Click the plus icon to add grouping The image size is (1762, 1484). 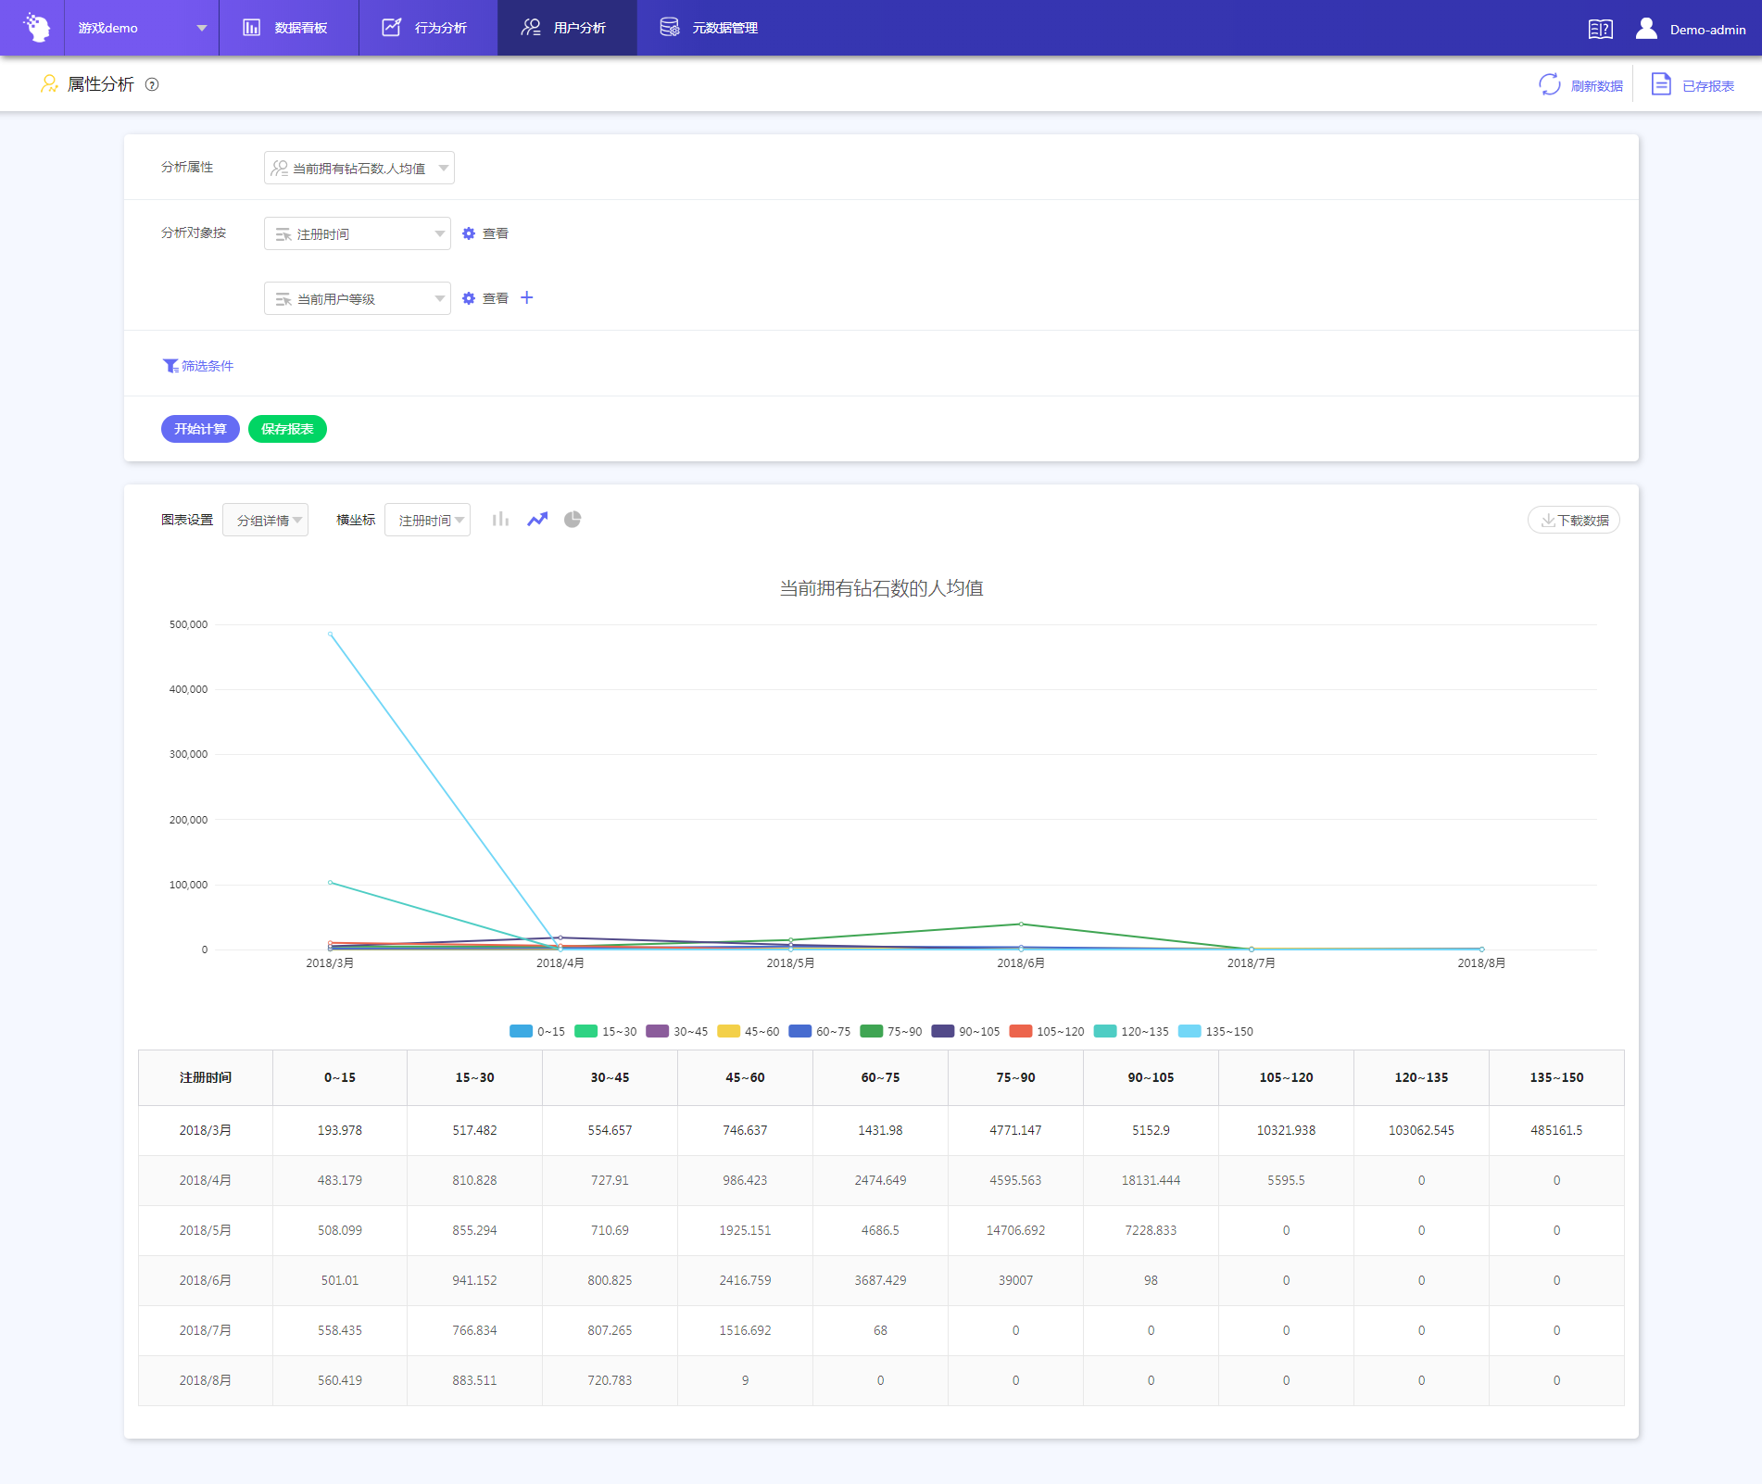[x=527, y=298]
